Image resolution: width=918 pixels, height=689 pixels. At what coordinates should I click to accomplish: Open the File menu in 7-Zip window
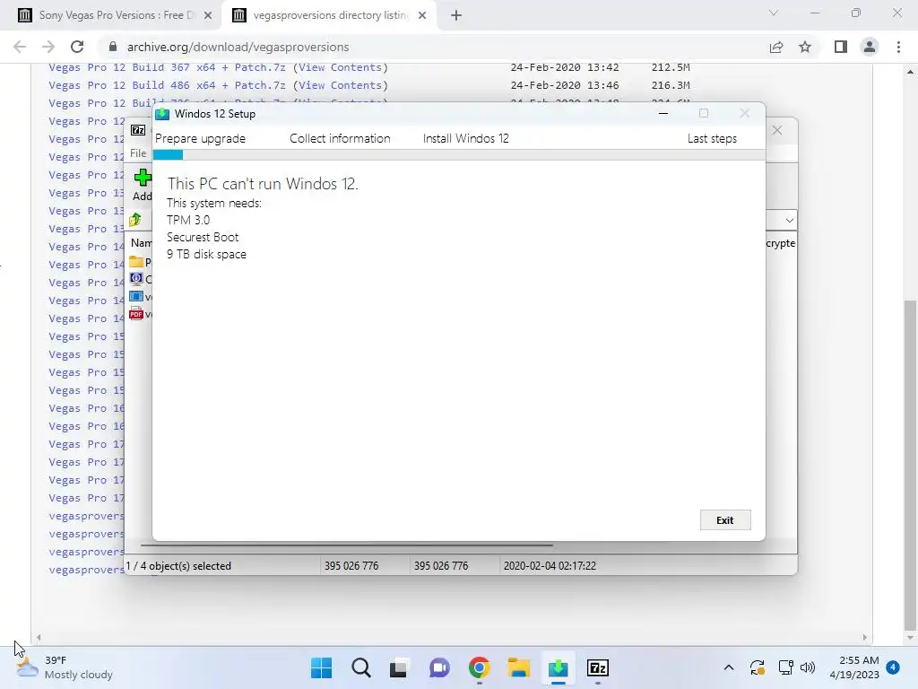[138, 153]
